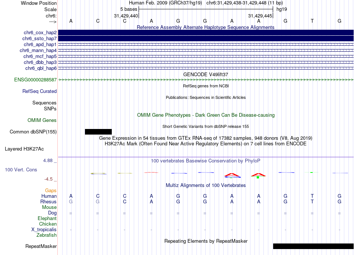The width and height of the screenshot is (354, 255).
Task: Click the black RepeatMasker element block
Action: pyautogui.click(x=313, y=246)
